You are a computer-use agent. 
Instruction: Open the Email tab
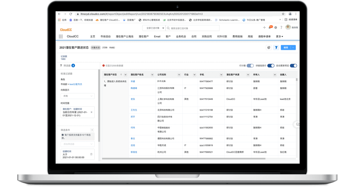pyautogui.click(x=157, y=36)
